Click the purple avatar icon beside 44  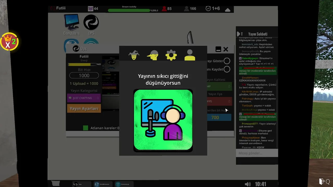click(90, 9)
